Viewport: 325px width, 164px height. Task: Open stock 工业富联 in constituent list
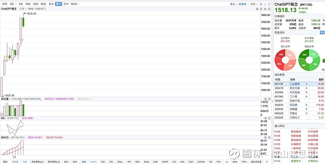(295, 84)
